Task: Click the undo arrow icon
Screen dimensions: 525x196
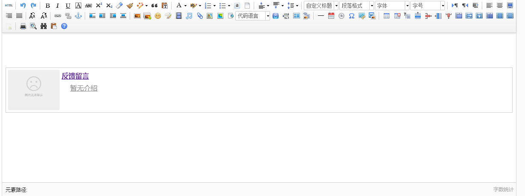Action: pyautogui.click(x=23, y=6)
